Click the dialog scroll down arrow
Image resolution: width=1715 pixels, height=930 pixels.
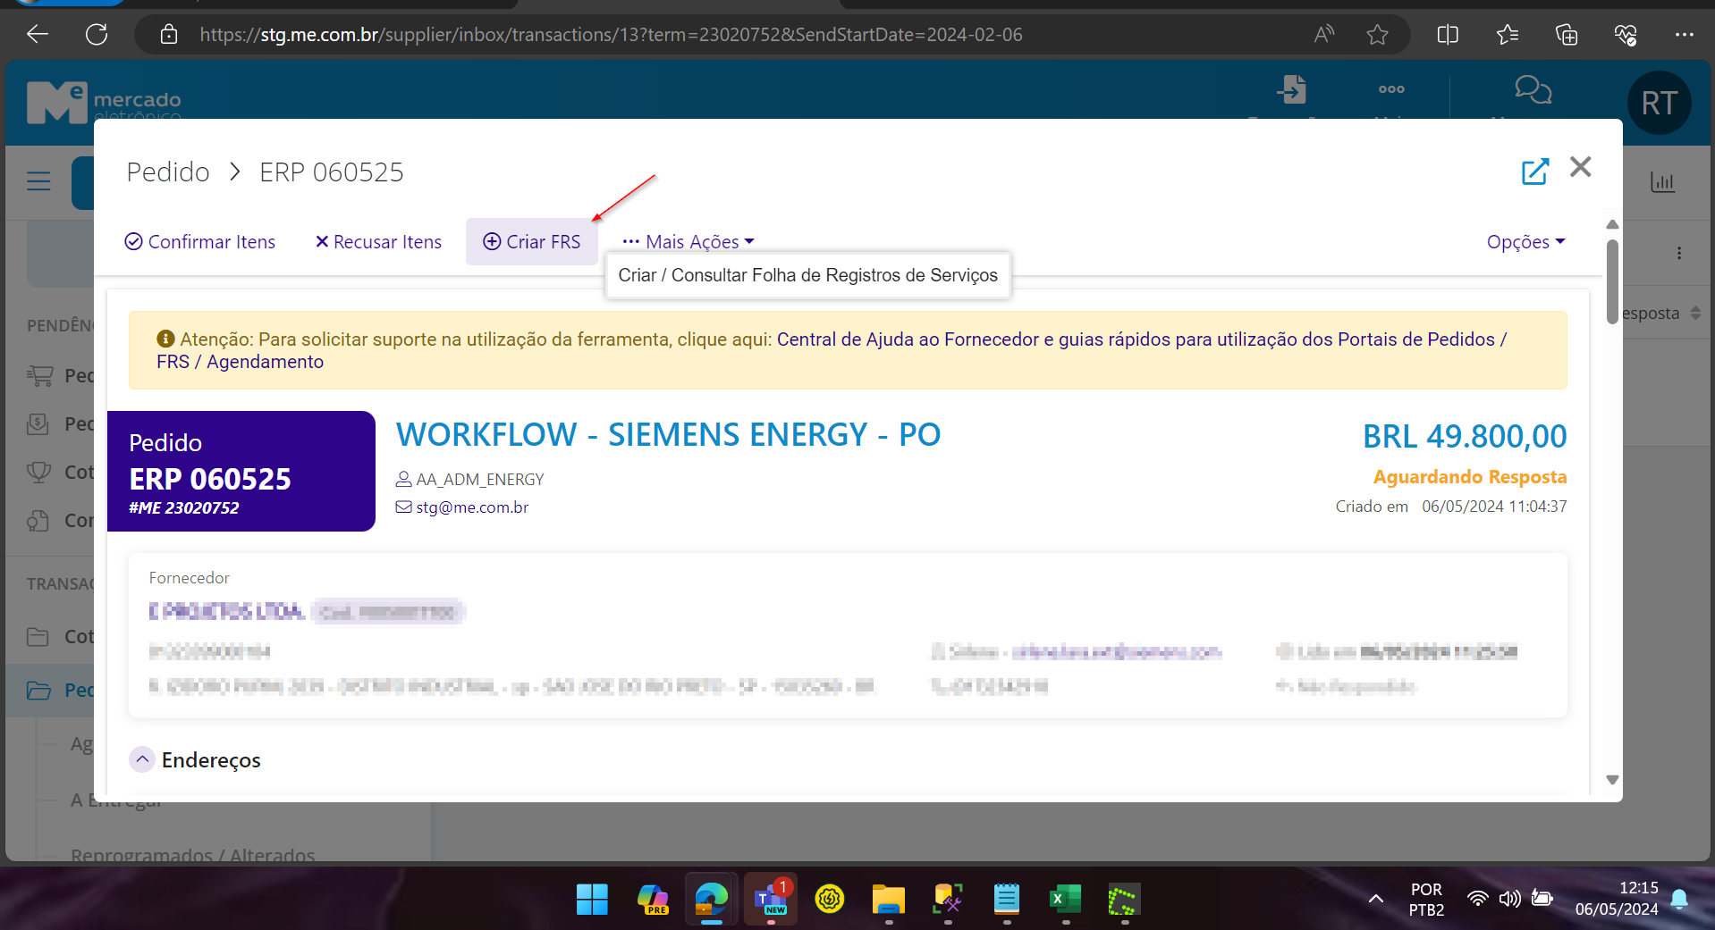pos(1612,780)
